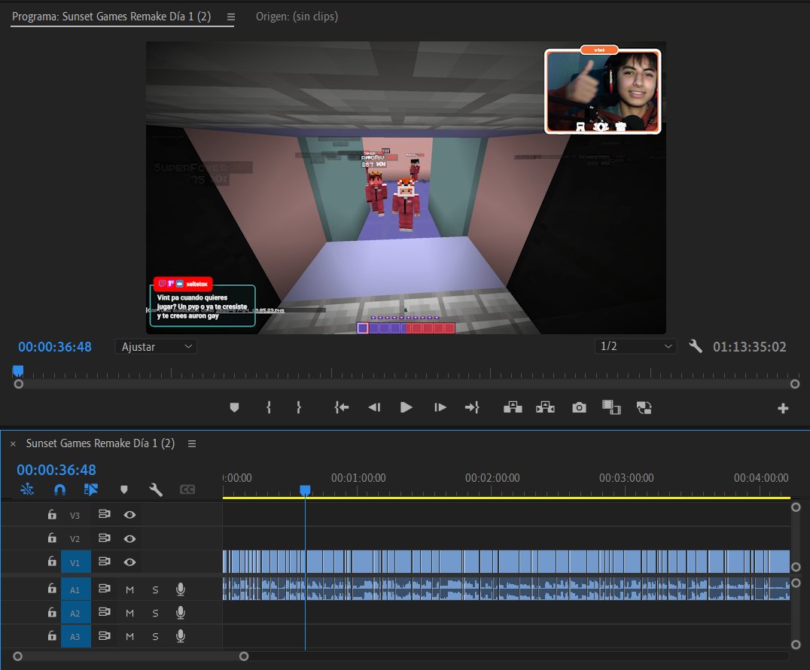Solo track A2
810x670 pixels.
point(155,614)
